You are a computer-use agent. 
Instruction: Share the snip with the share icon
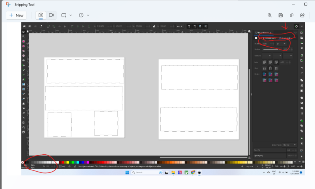(302, 15)
